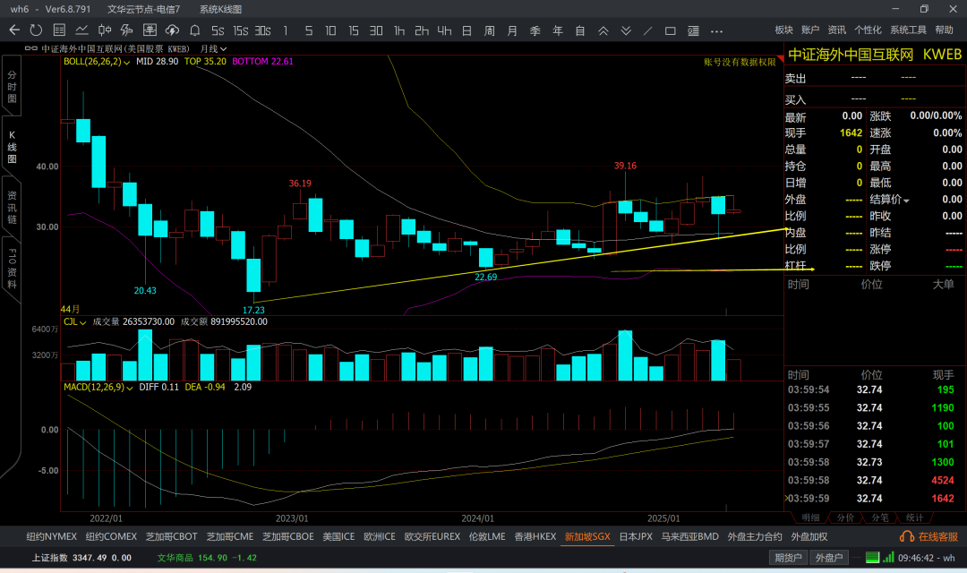Switch to the F10资料 side tab
The width and height of the screenshot is (967, 573).
pyautogui.click(x=12, y=269)
